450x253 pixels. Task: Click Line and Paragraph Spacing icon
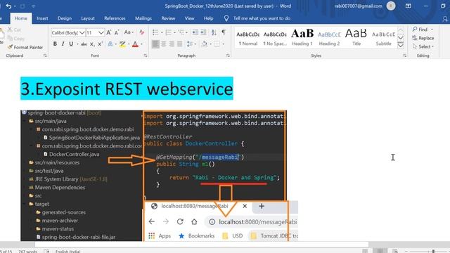coord(190,44)
